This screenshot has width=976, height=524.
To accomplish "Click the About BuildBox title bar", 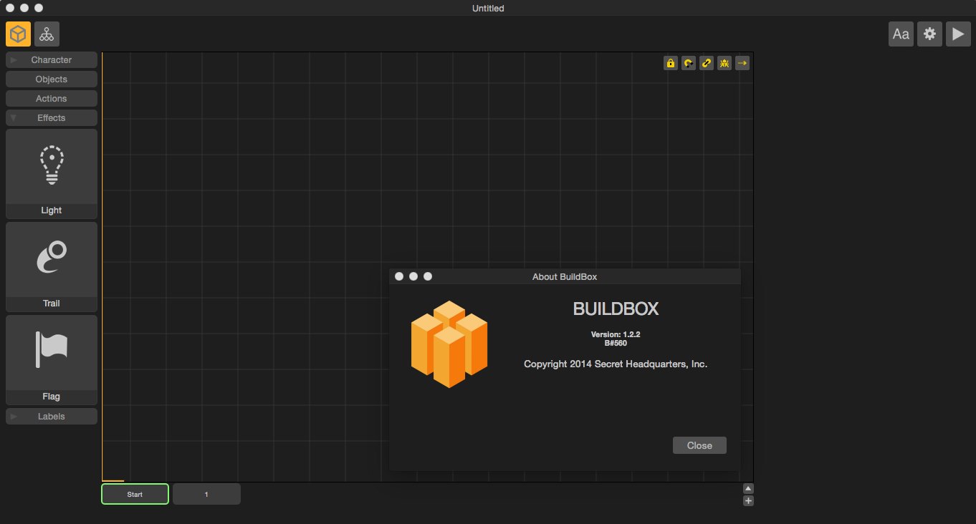I will pos(565,276).
